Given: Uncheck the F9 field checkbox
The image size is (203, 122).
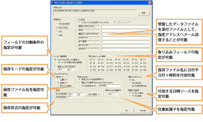Looking at the screenshot, I should click(x=99, y=63).
